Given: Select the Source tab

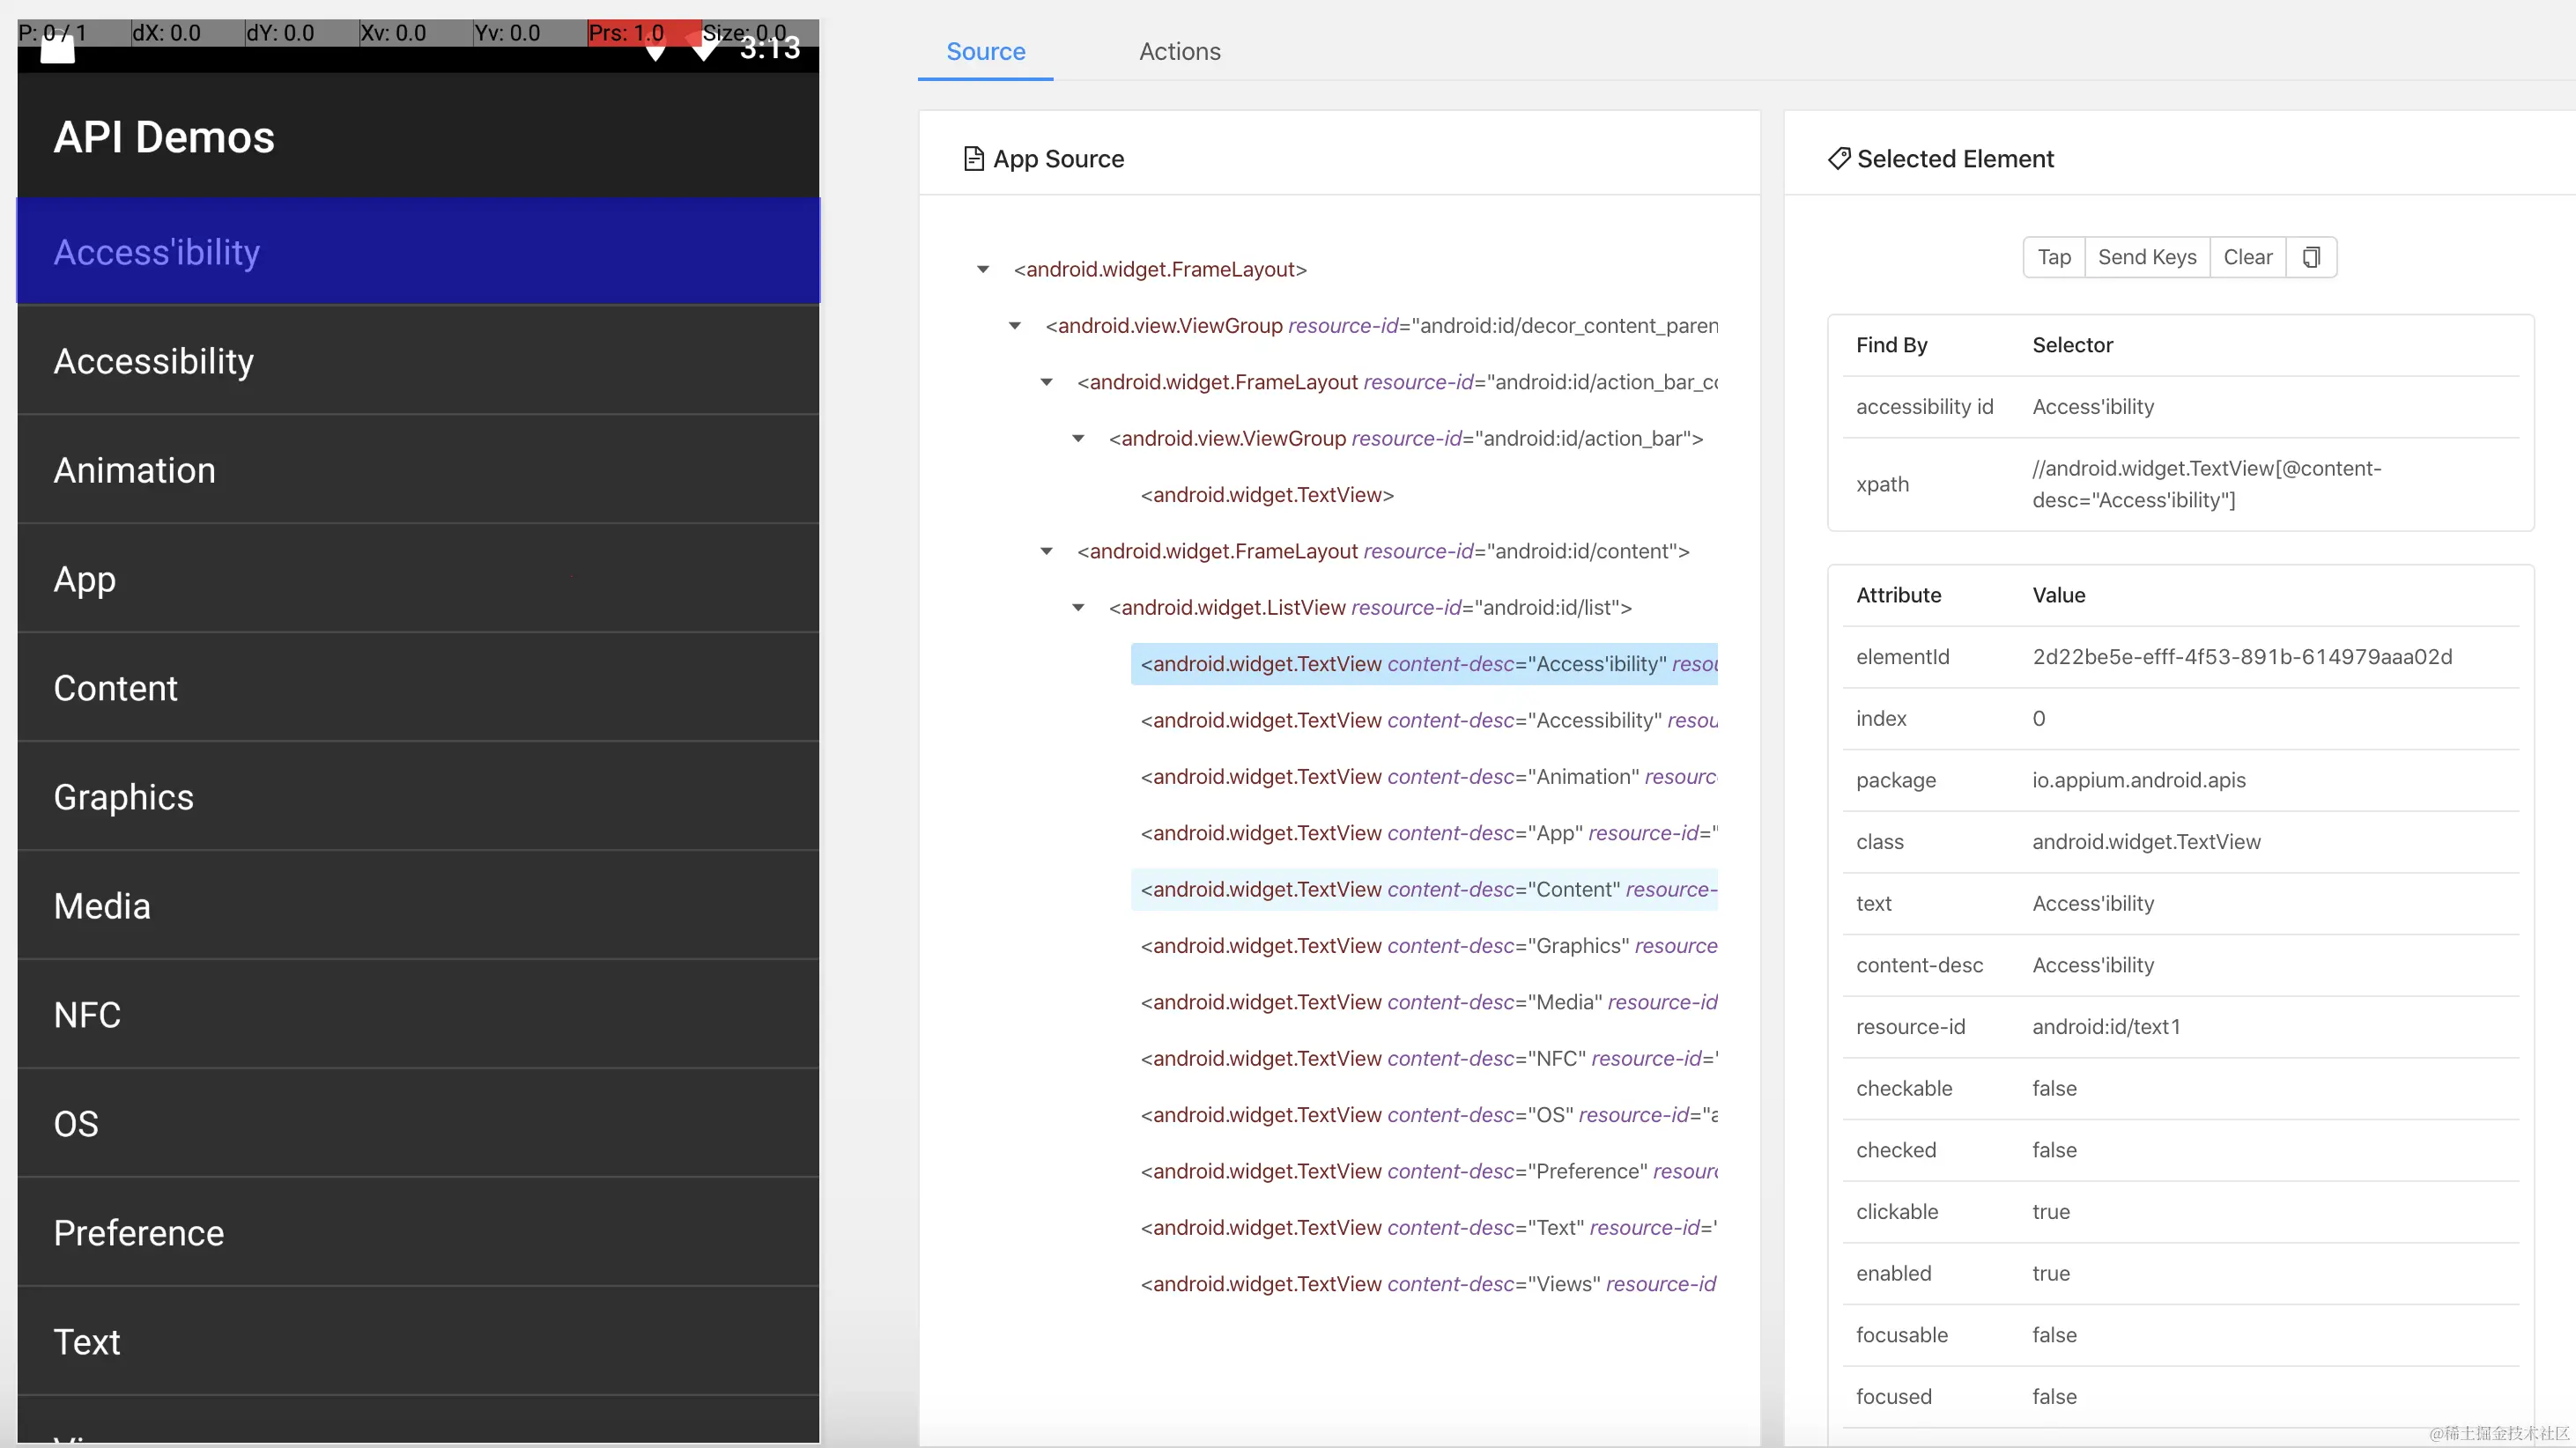Looking at the screenshot, I should point(985,52).
